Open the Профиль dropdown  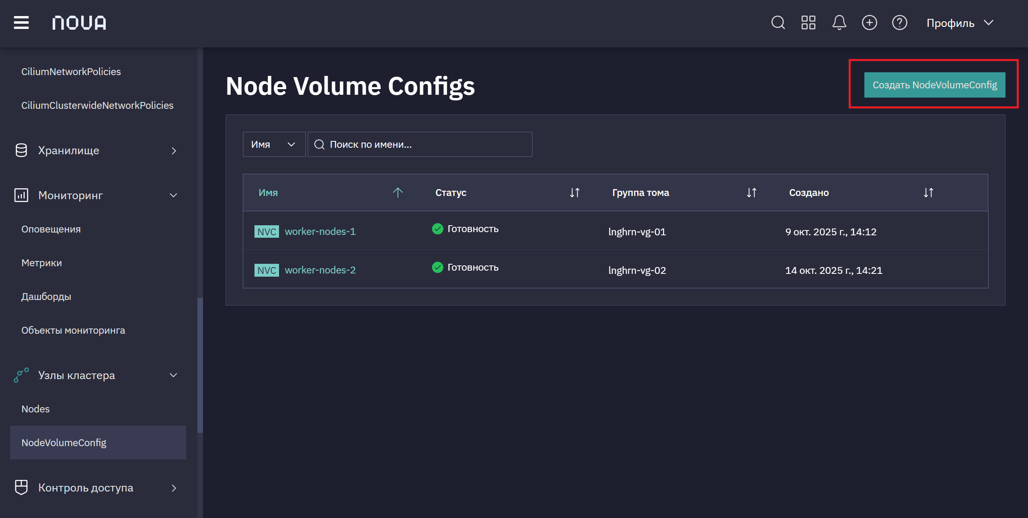click(x=960, y=23)
